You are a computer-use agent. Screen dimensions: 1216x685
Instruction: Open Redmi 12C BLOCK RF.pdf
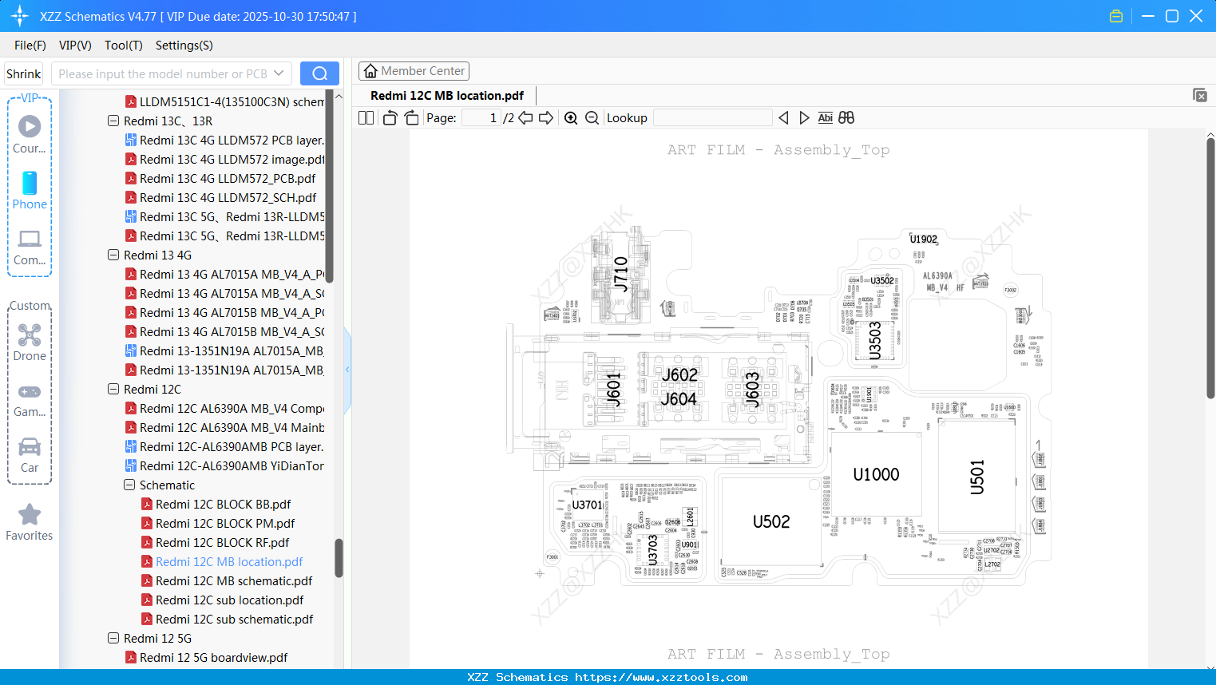pyautogui.click(x=222, y=543)
